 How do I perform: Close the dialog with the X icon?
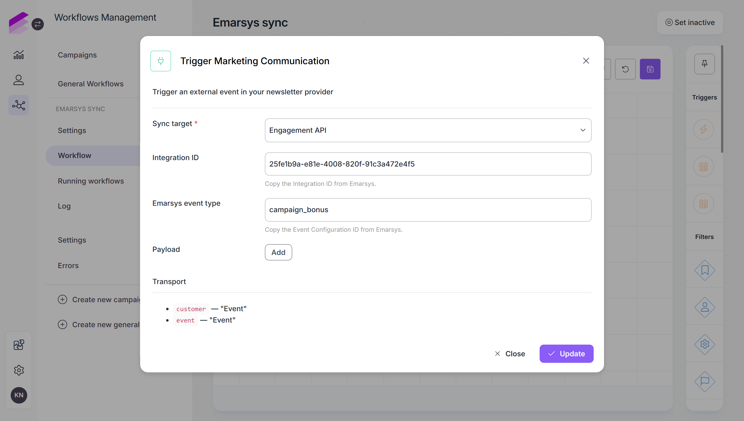click(586, 61)
